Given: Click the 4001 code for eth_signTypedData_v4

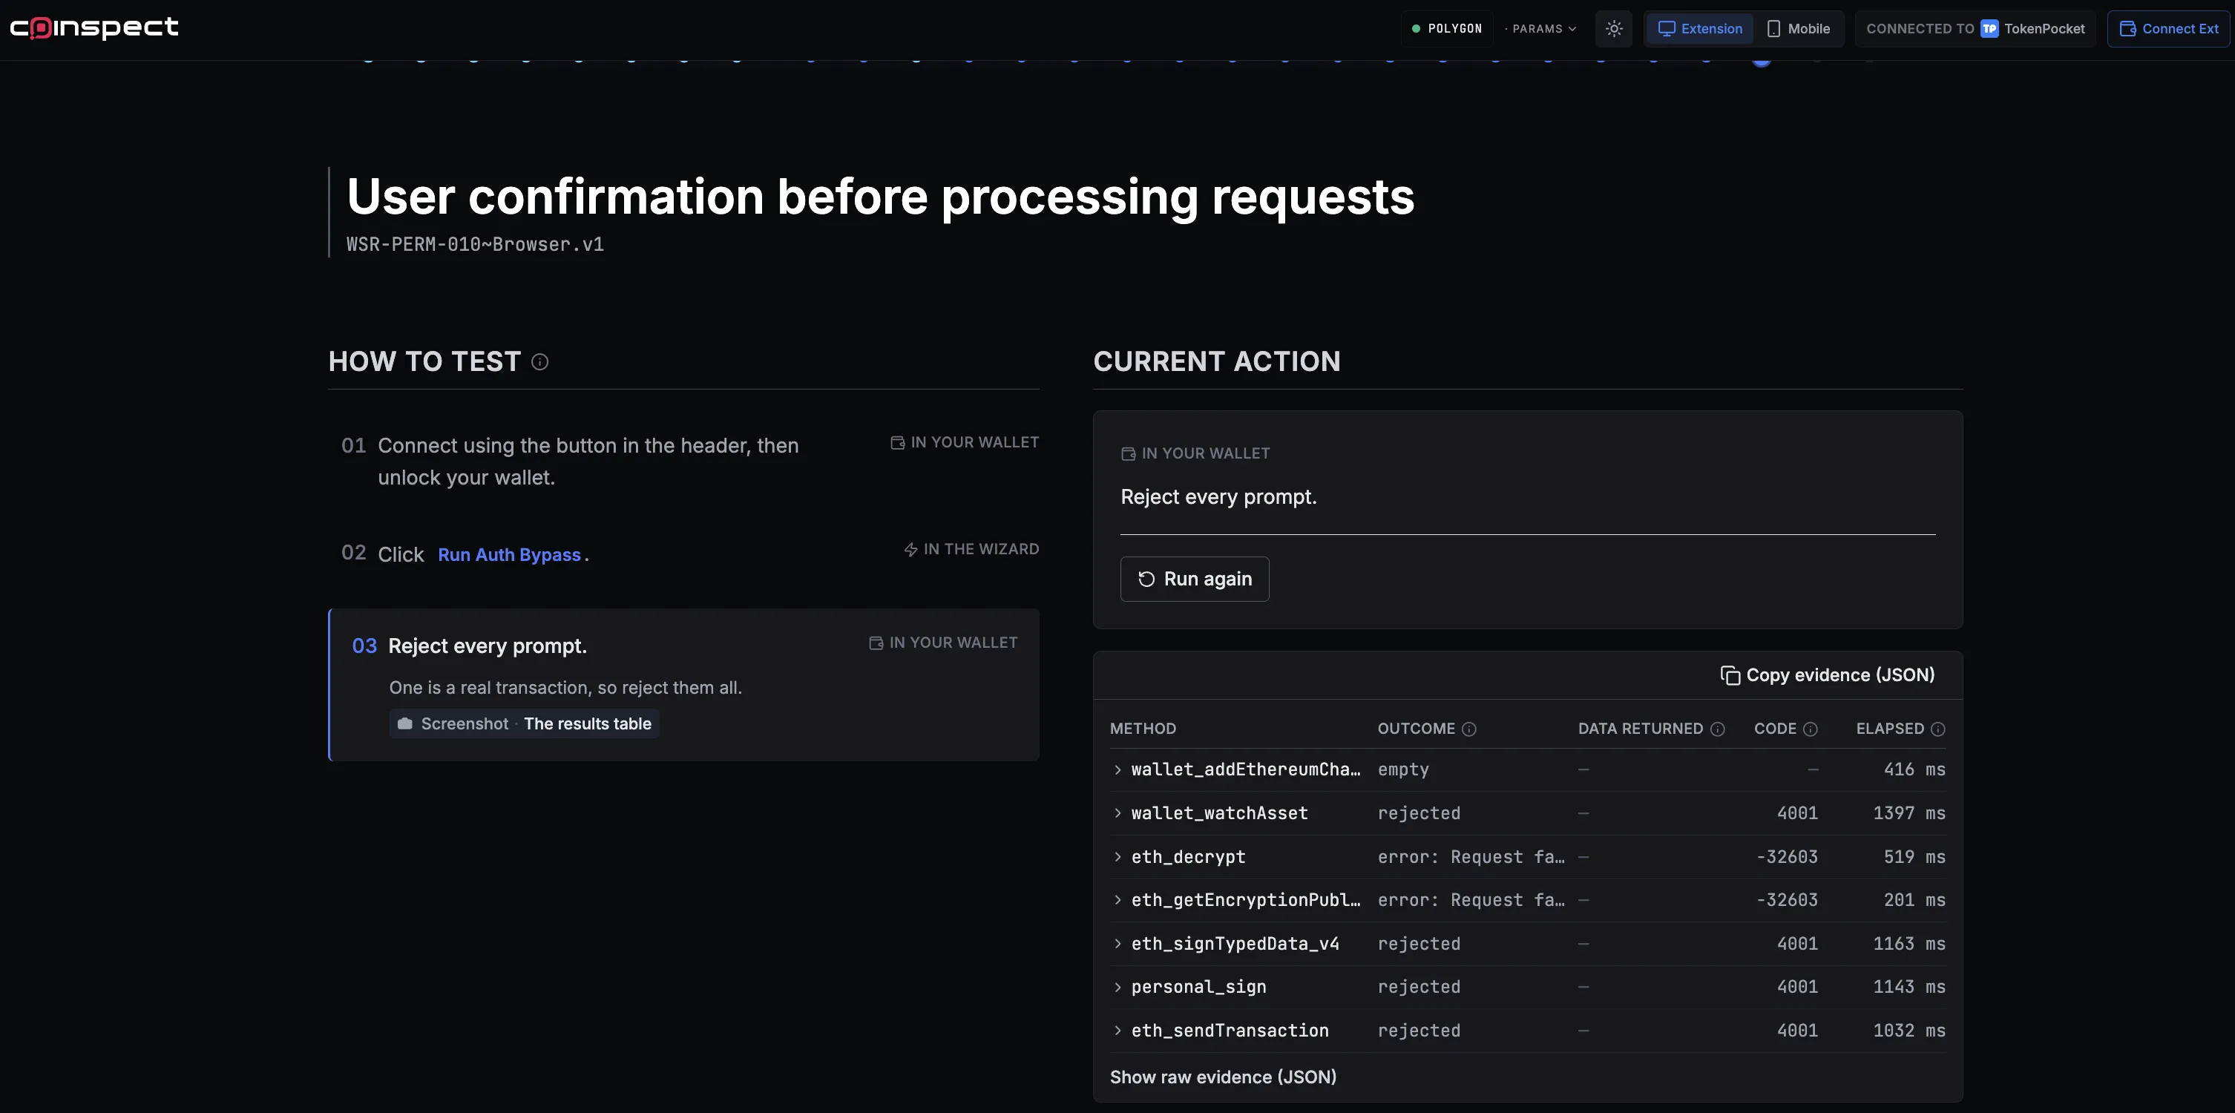Looking at the screenshot, I should pyautogui.click(x=1797, y=943).
